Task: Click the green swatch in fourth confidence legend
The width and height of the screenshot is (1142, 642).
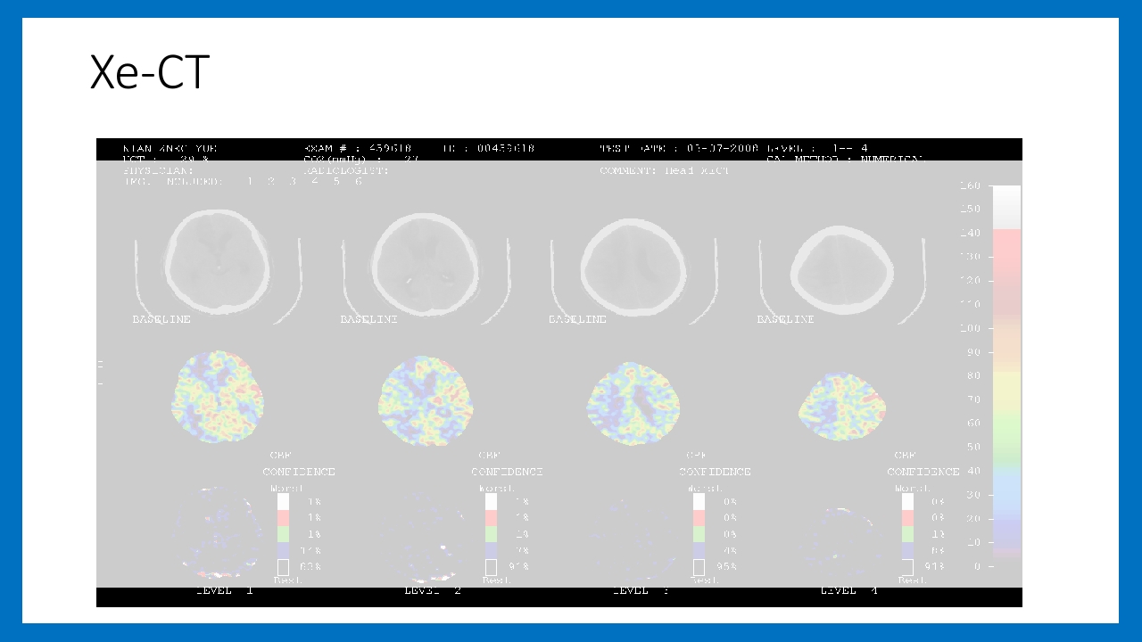Action: tap(907, 534)
